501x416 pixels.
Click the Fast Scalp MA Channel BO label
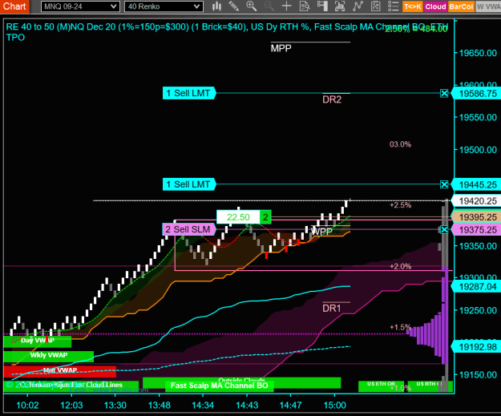(220, 386)
